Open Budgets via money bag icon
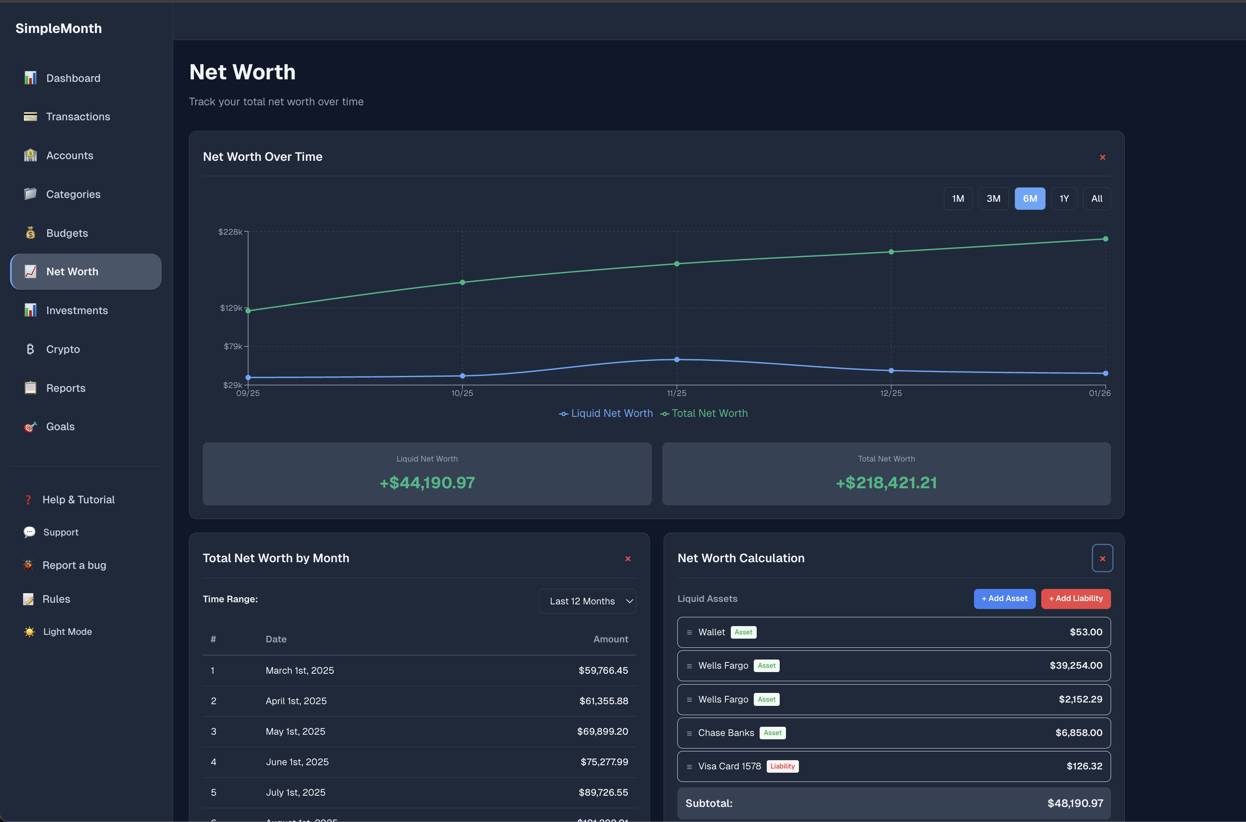 (x=31, y=233)
